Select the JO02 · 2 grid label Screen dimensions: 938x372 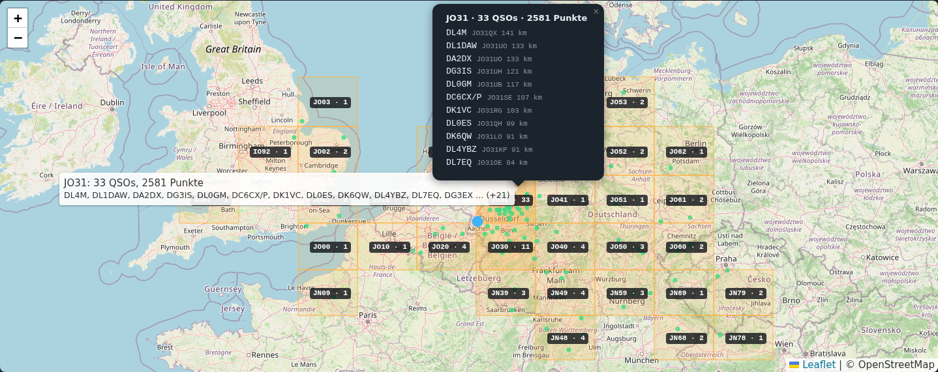pos(330,152)
